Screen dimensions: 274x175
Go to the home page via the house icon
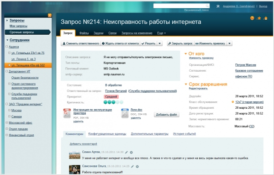point(266,18)
